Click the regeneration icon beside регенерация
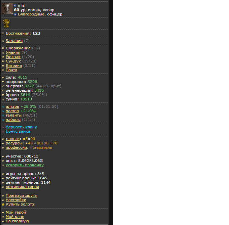 click(x=3, y=91)
